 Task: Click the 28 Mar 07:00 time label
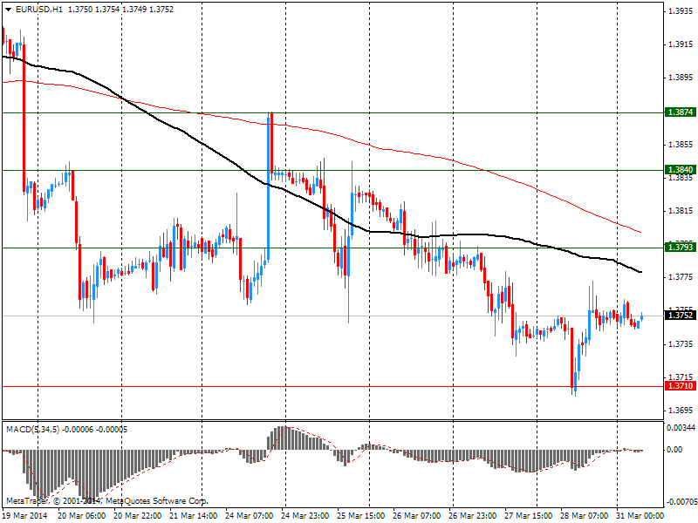tap(584, 516)
